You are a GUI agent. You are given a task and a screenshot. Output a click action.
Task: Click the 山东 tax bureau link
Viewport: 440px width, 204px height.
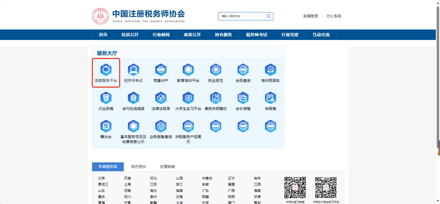pyautogui.click(x=101, y=191)
